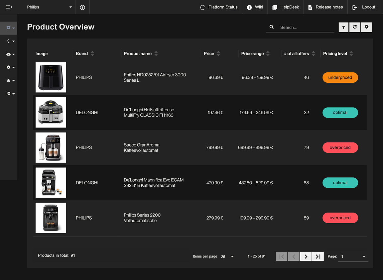383x280 pixels.
Task: Open Release notes in top bar
Action: point(325,7)
